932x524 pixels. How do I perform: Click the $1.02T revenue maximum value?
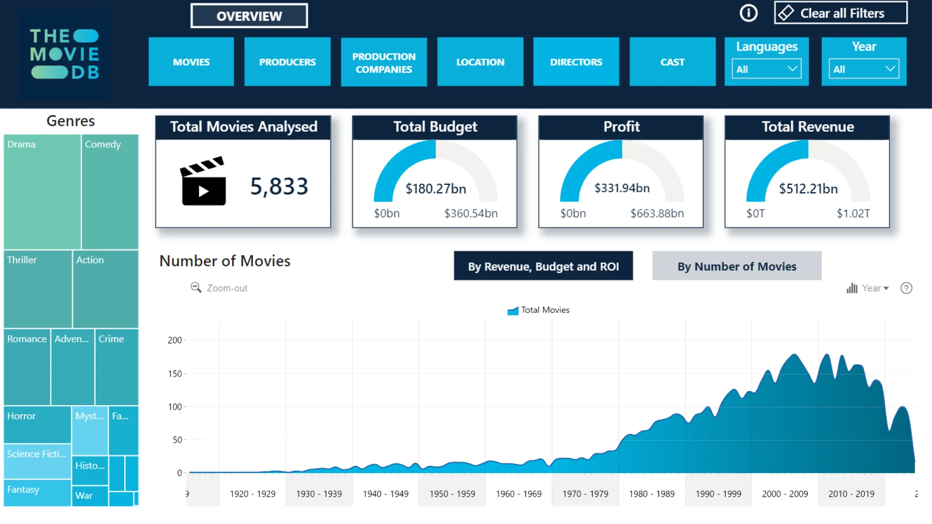click(x=853, y=213)
